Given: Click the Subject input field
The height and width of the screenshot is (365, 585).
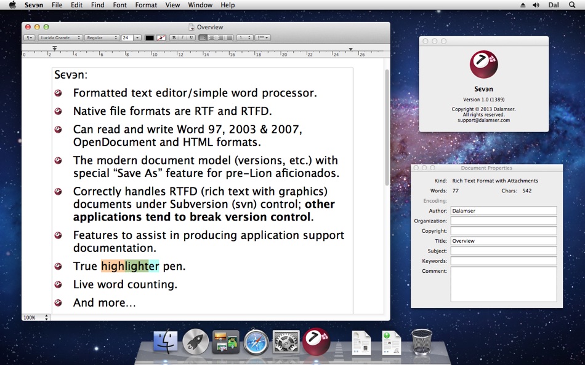Looking at the screenshot, I should click(x=504, y=251).
